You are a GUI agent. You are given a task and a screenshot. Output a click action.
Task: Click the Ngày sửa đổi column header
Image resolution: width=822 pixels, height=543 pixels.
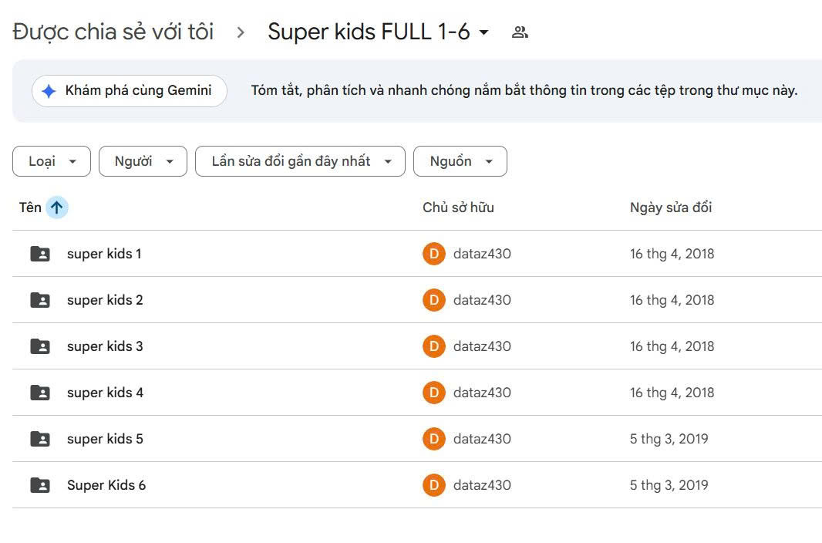click(671, 207)
